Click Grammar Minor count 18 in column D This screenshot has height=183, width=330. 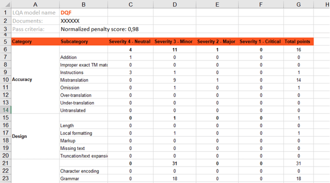point(174,178)
